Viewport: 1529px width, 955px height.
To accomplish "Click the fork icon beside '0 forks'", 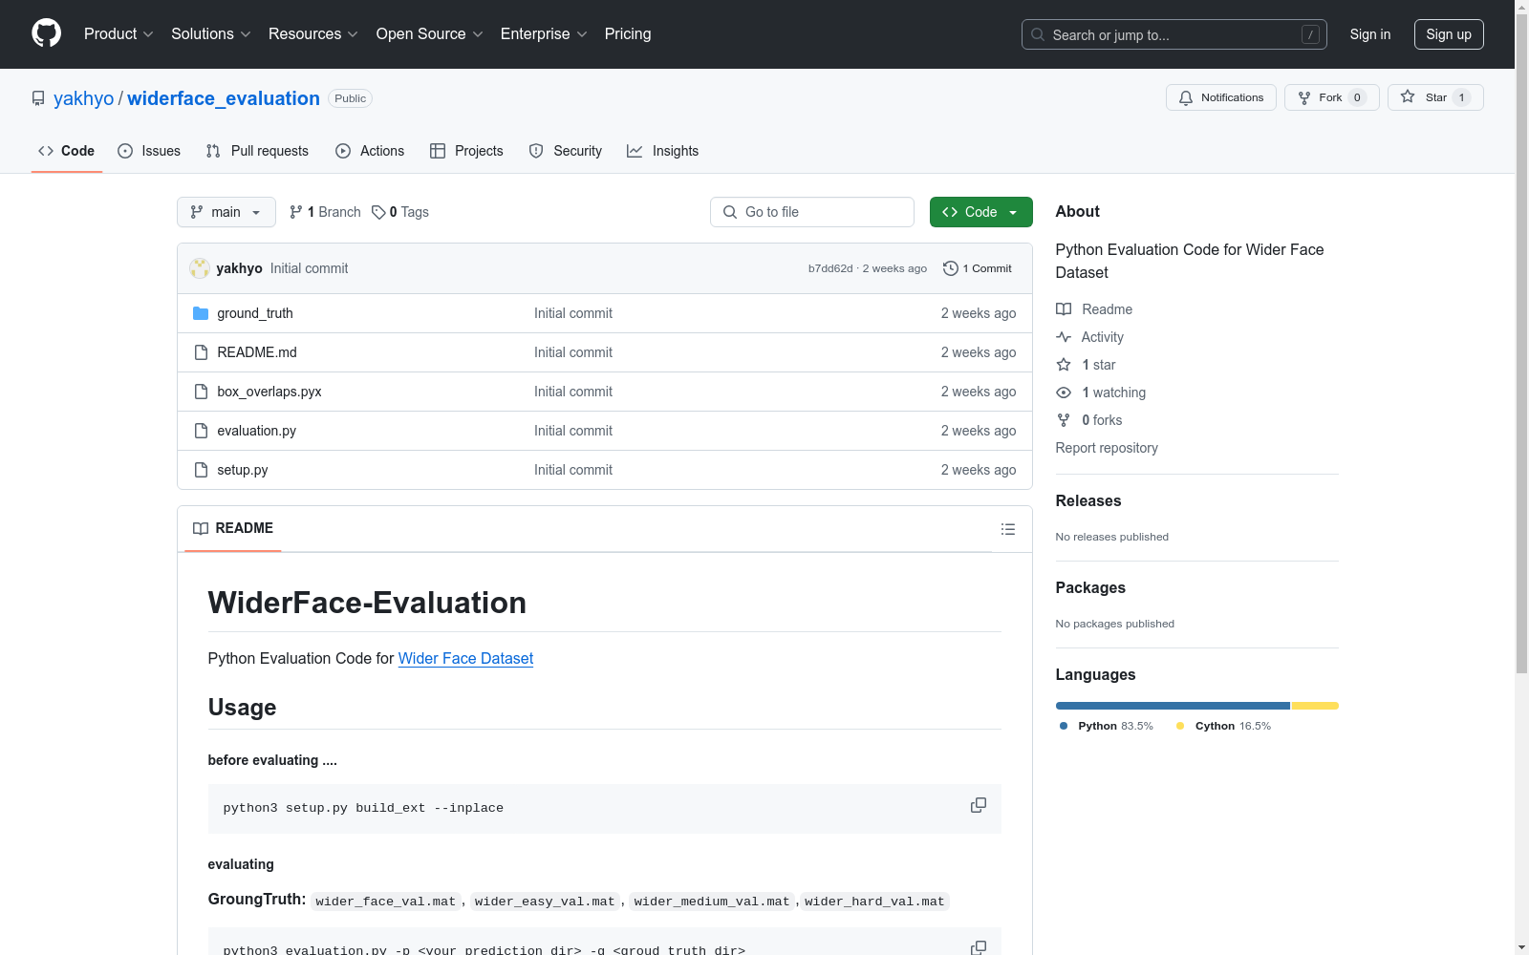I will pos(1064,420).
